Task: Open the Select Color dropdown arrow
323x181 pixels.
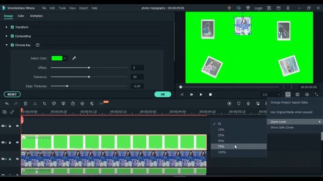Action: [65, 58]
